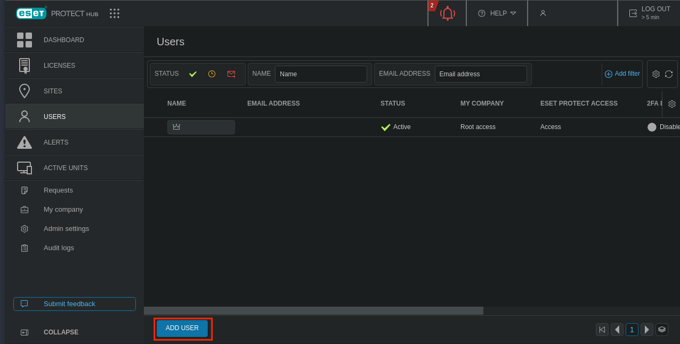Click the Add User button
This screenshot has height=344, width=680.
pos(182,329)
